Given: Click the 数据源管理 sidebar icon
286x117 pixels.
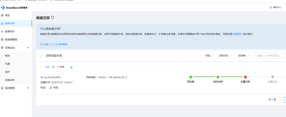Looking at the screenshot, I should (x=2, y=39).
